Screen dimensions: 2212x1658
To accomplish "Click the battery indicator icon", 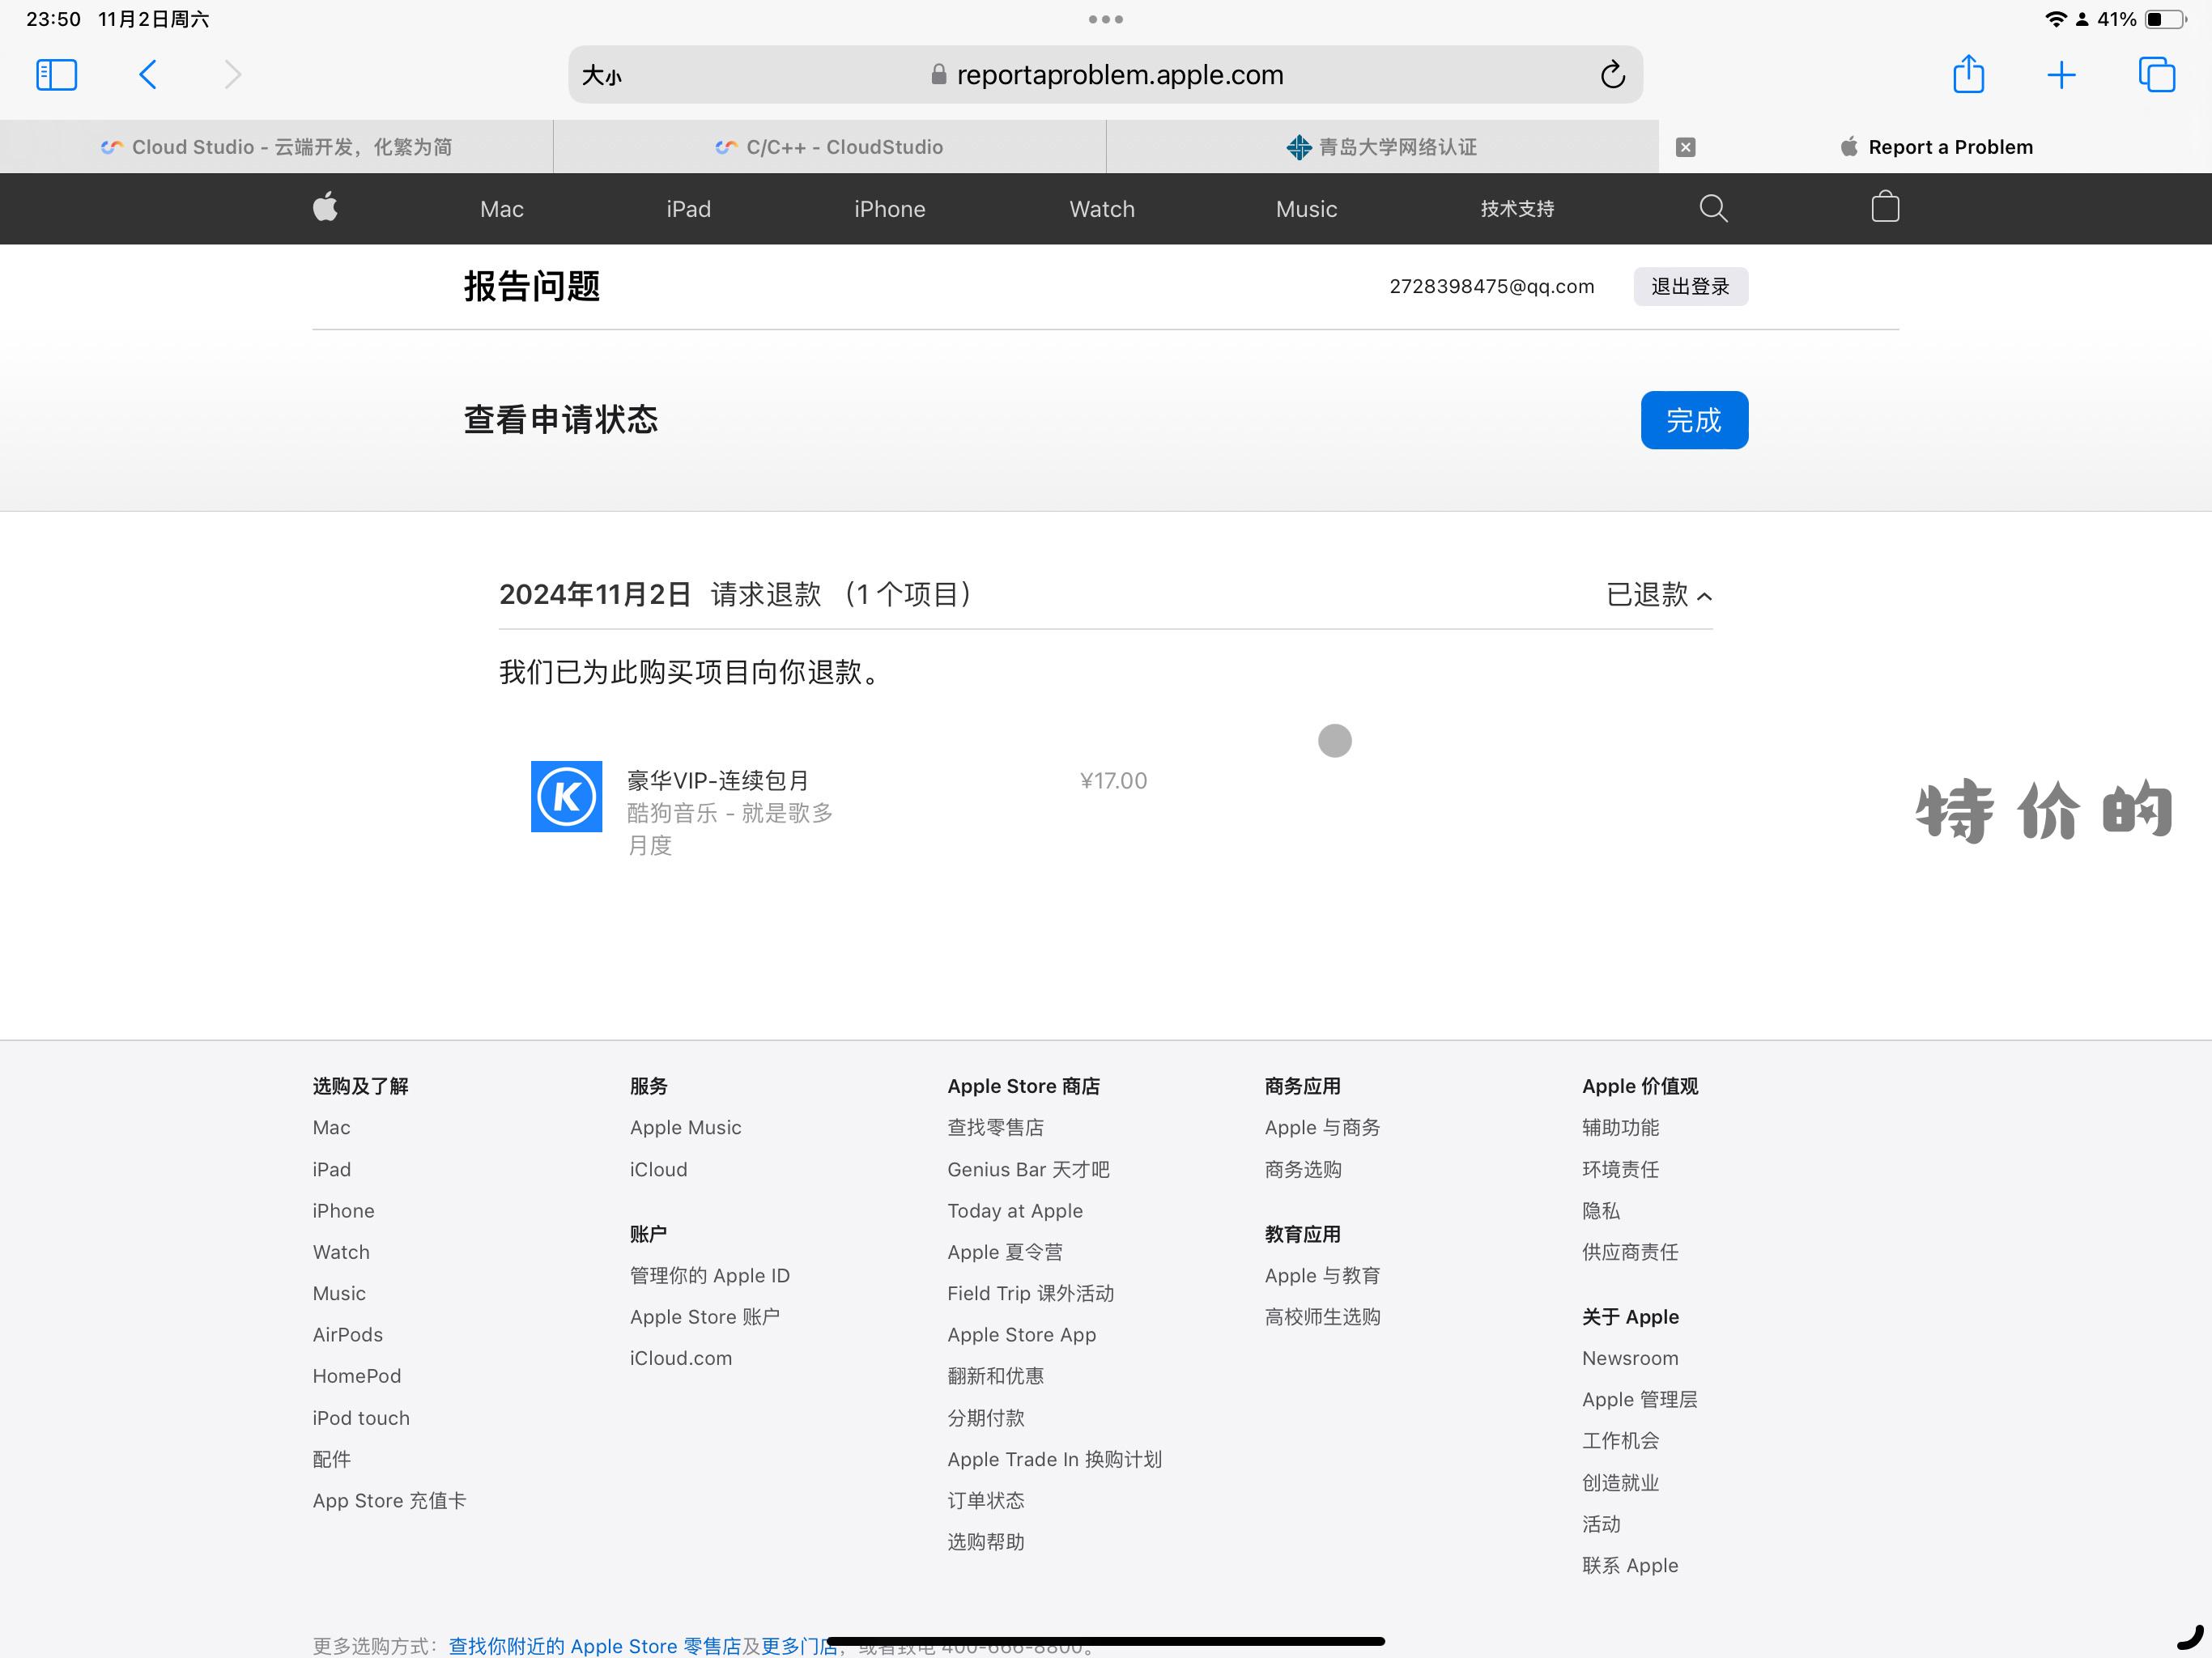I will tap(2177, 19).
